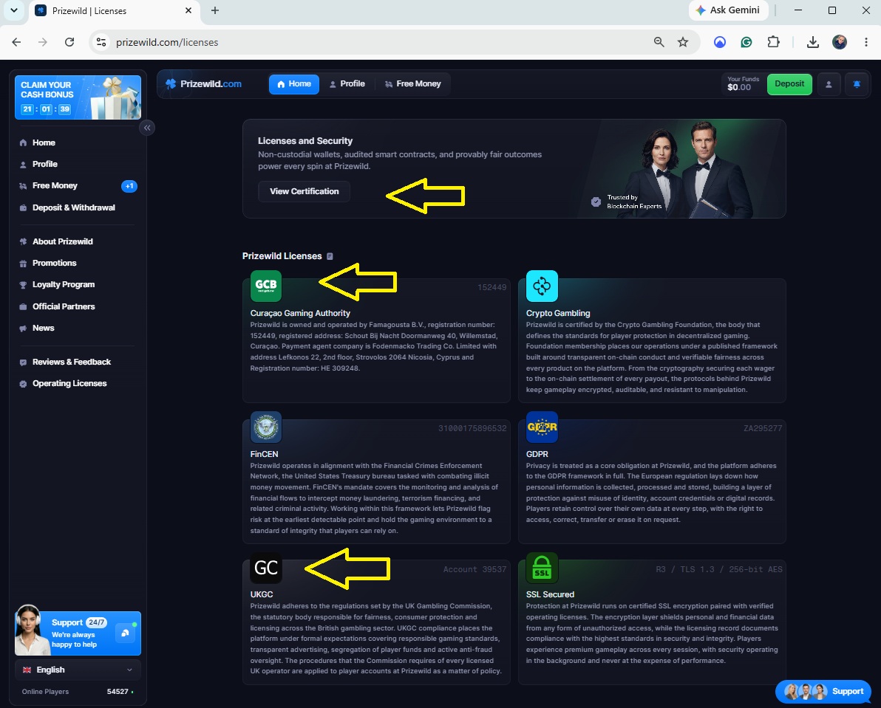Click the View Certification button
This screenshot has width=881, height=708.
[304, 191]
